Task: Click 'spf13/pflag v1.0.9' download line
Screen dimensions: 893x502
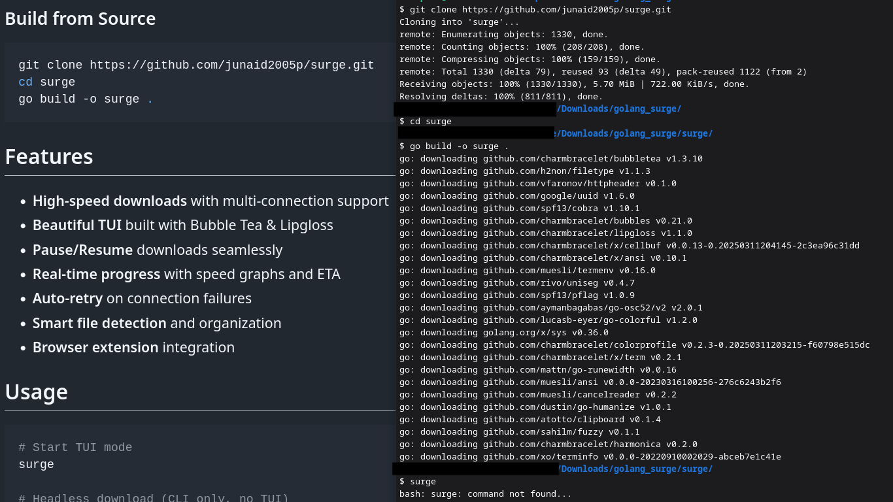Action: 517,295
